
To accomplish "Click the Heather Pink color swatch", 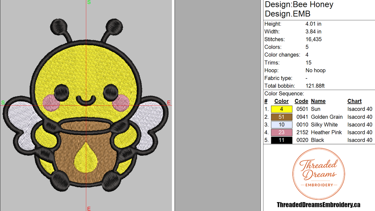I will (282, 133).
